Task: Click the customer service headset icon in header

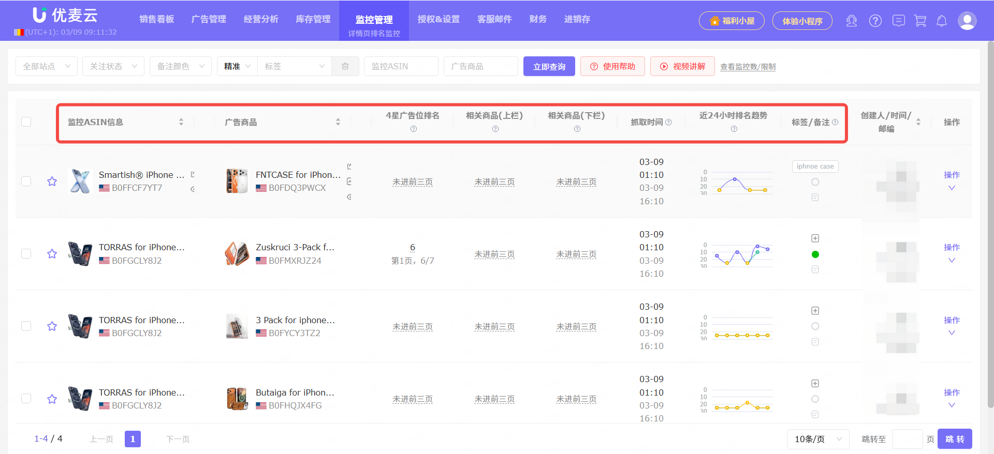Action: 851,21
